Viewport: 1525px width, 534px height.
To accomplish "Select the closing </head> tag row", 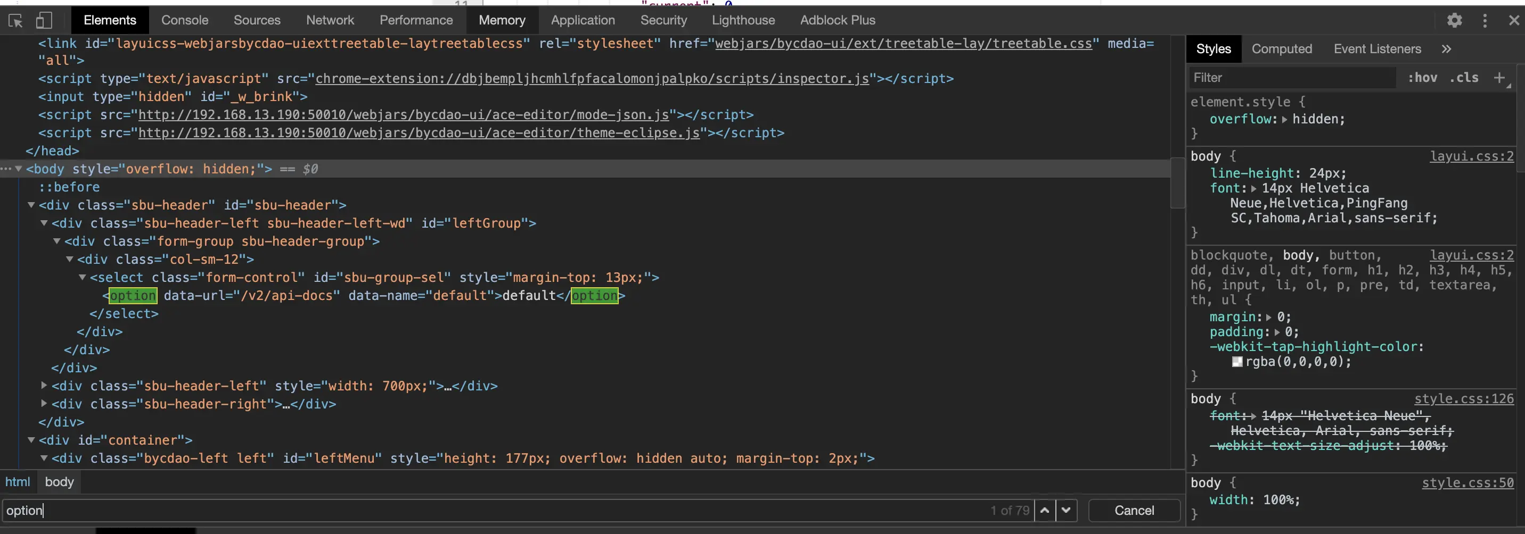I will 52,151.
